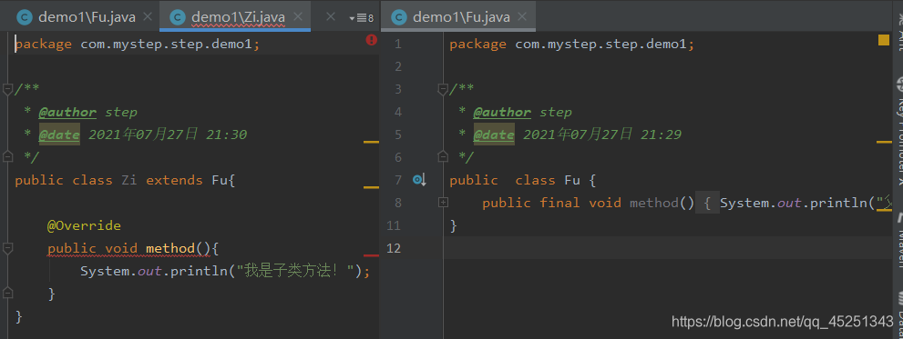Jump to the yellow stripe mark beside Zi's @date line
Viewport: 903px width, 339px height.
[372, 142]
